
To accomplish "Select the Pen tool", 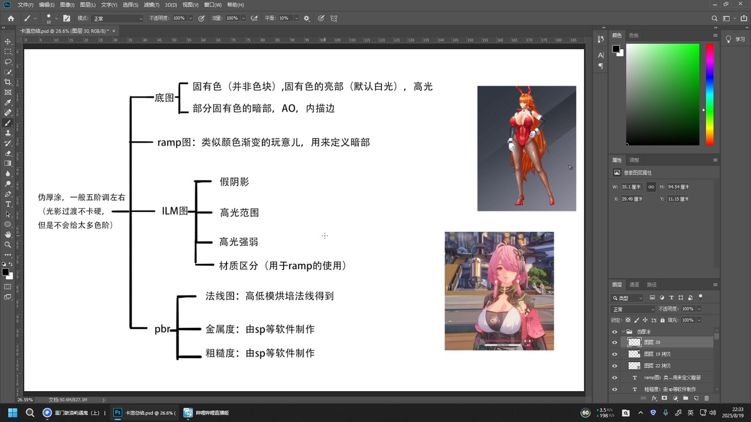I will pyautogui.click(x=8, y=194).
